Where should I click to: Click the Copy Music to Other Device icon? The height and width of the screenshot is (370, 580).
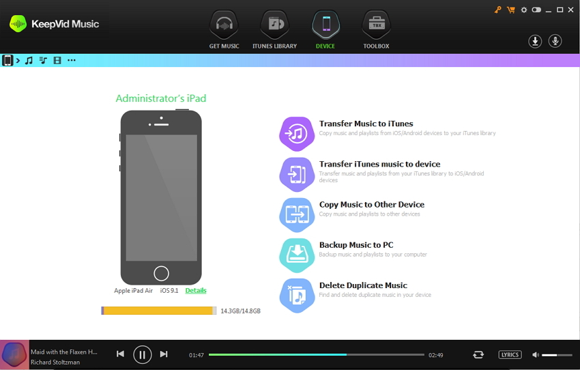(x=297, y=214)
